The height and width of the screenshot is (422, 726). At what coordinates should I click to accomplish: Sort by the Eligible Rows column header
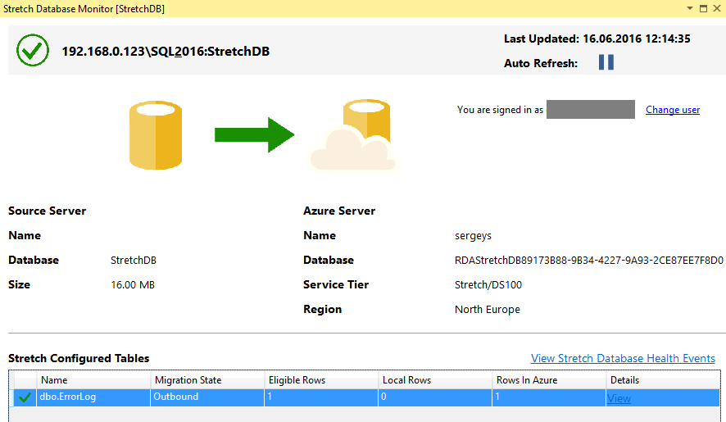tap(321, 380)
